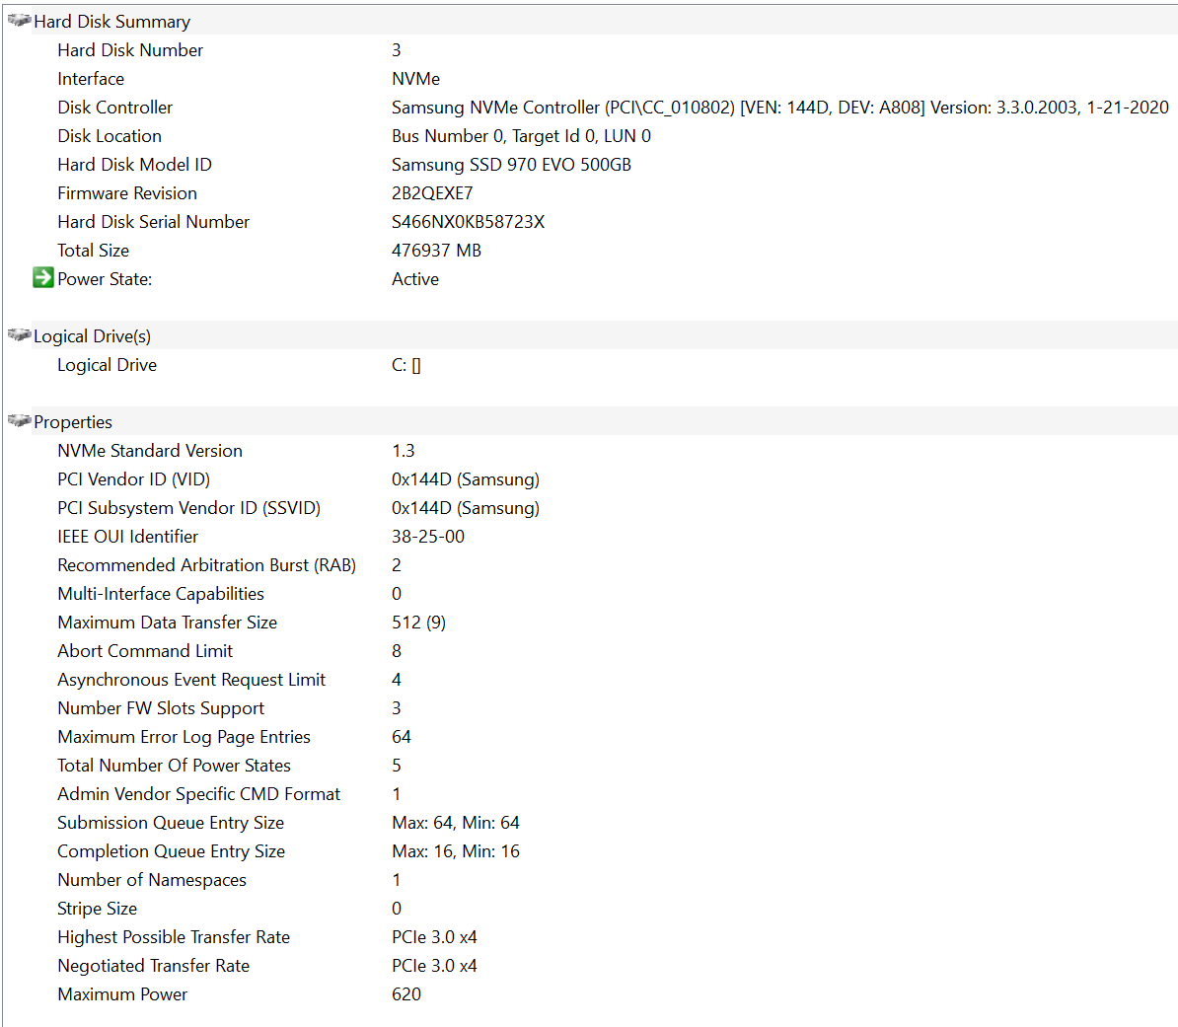This screenshot has height=1027, width=1178.
Task: Click the 476937 MB value
Action: [x=436, y=251]
